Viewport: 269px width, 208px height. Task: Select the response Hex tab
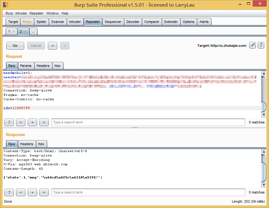41,144
